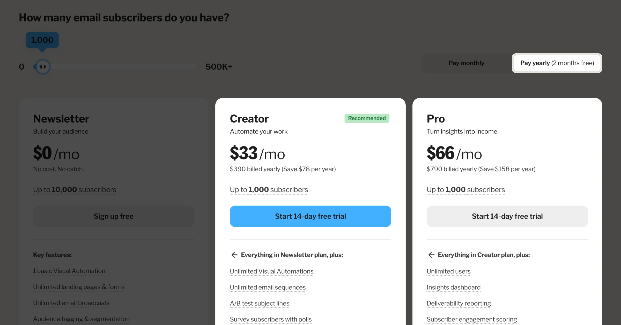This screenshot has width=621, height=325.
Task: Click the left arrow icon beside "Everything in Newsletter plan, plus:"
Action: [x=234, y=255]
